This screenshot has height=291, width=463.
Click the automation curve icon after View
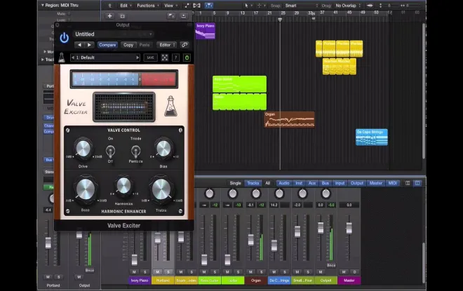pos(187,6)
